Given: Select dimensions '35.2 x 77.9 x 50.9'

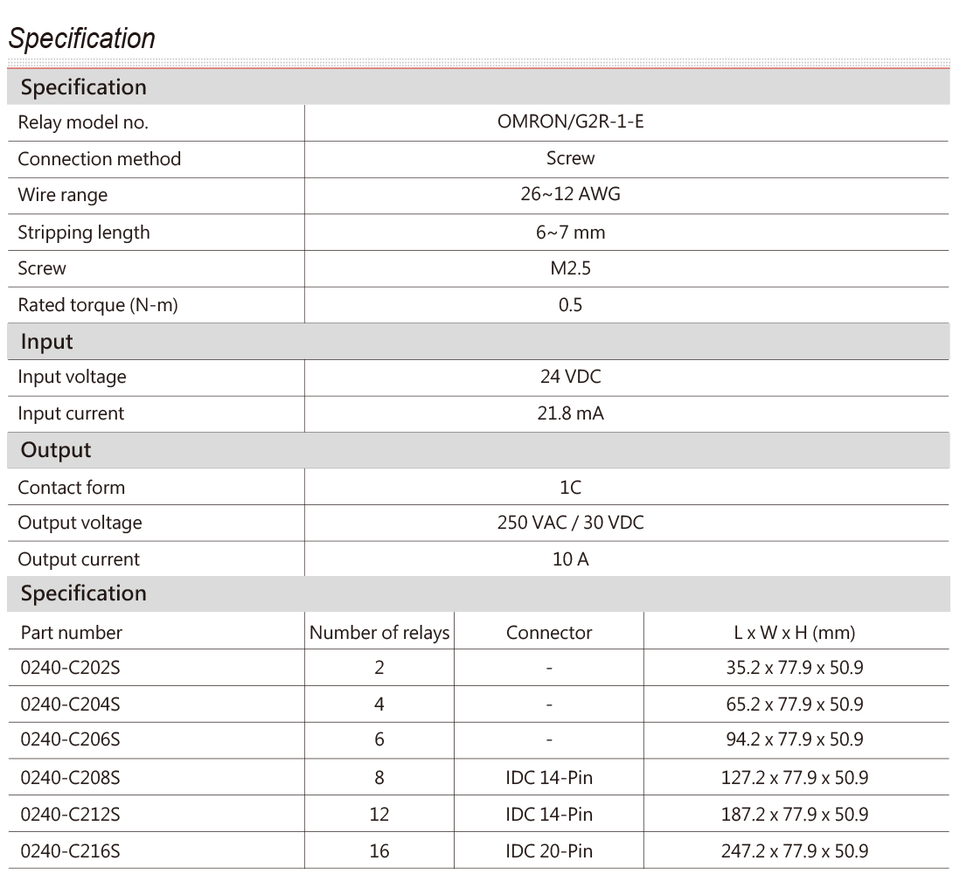Looking at the screenshot, I should pos(794,668).
